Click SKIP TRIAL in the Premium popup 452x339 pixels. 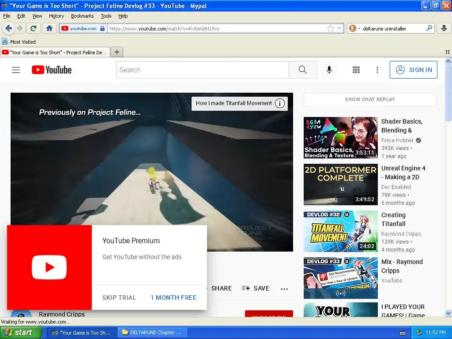119,298
